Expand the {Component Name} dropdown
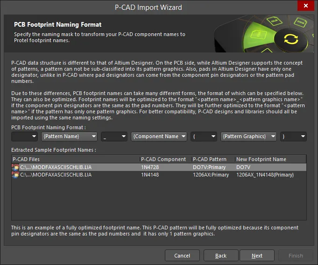Image resolution: width=318 pixels, height=265 pixels. [159, 136]
